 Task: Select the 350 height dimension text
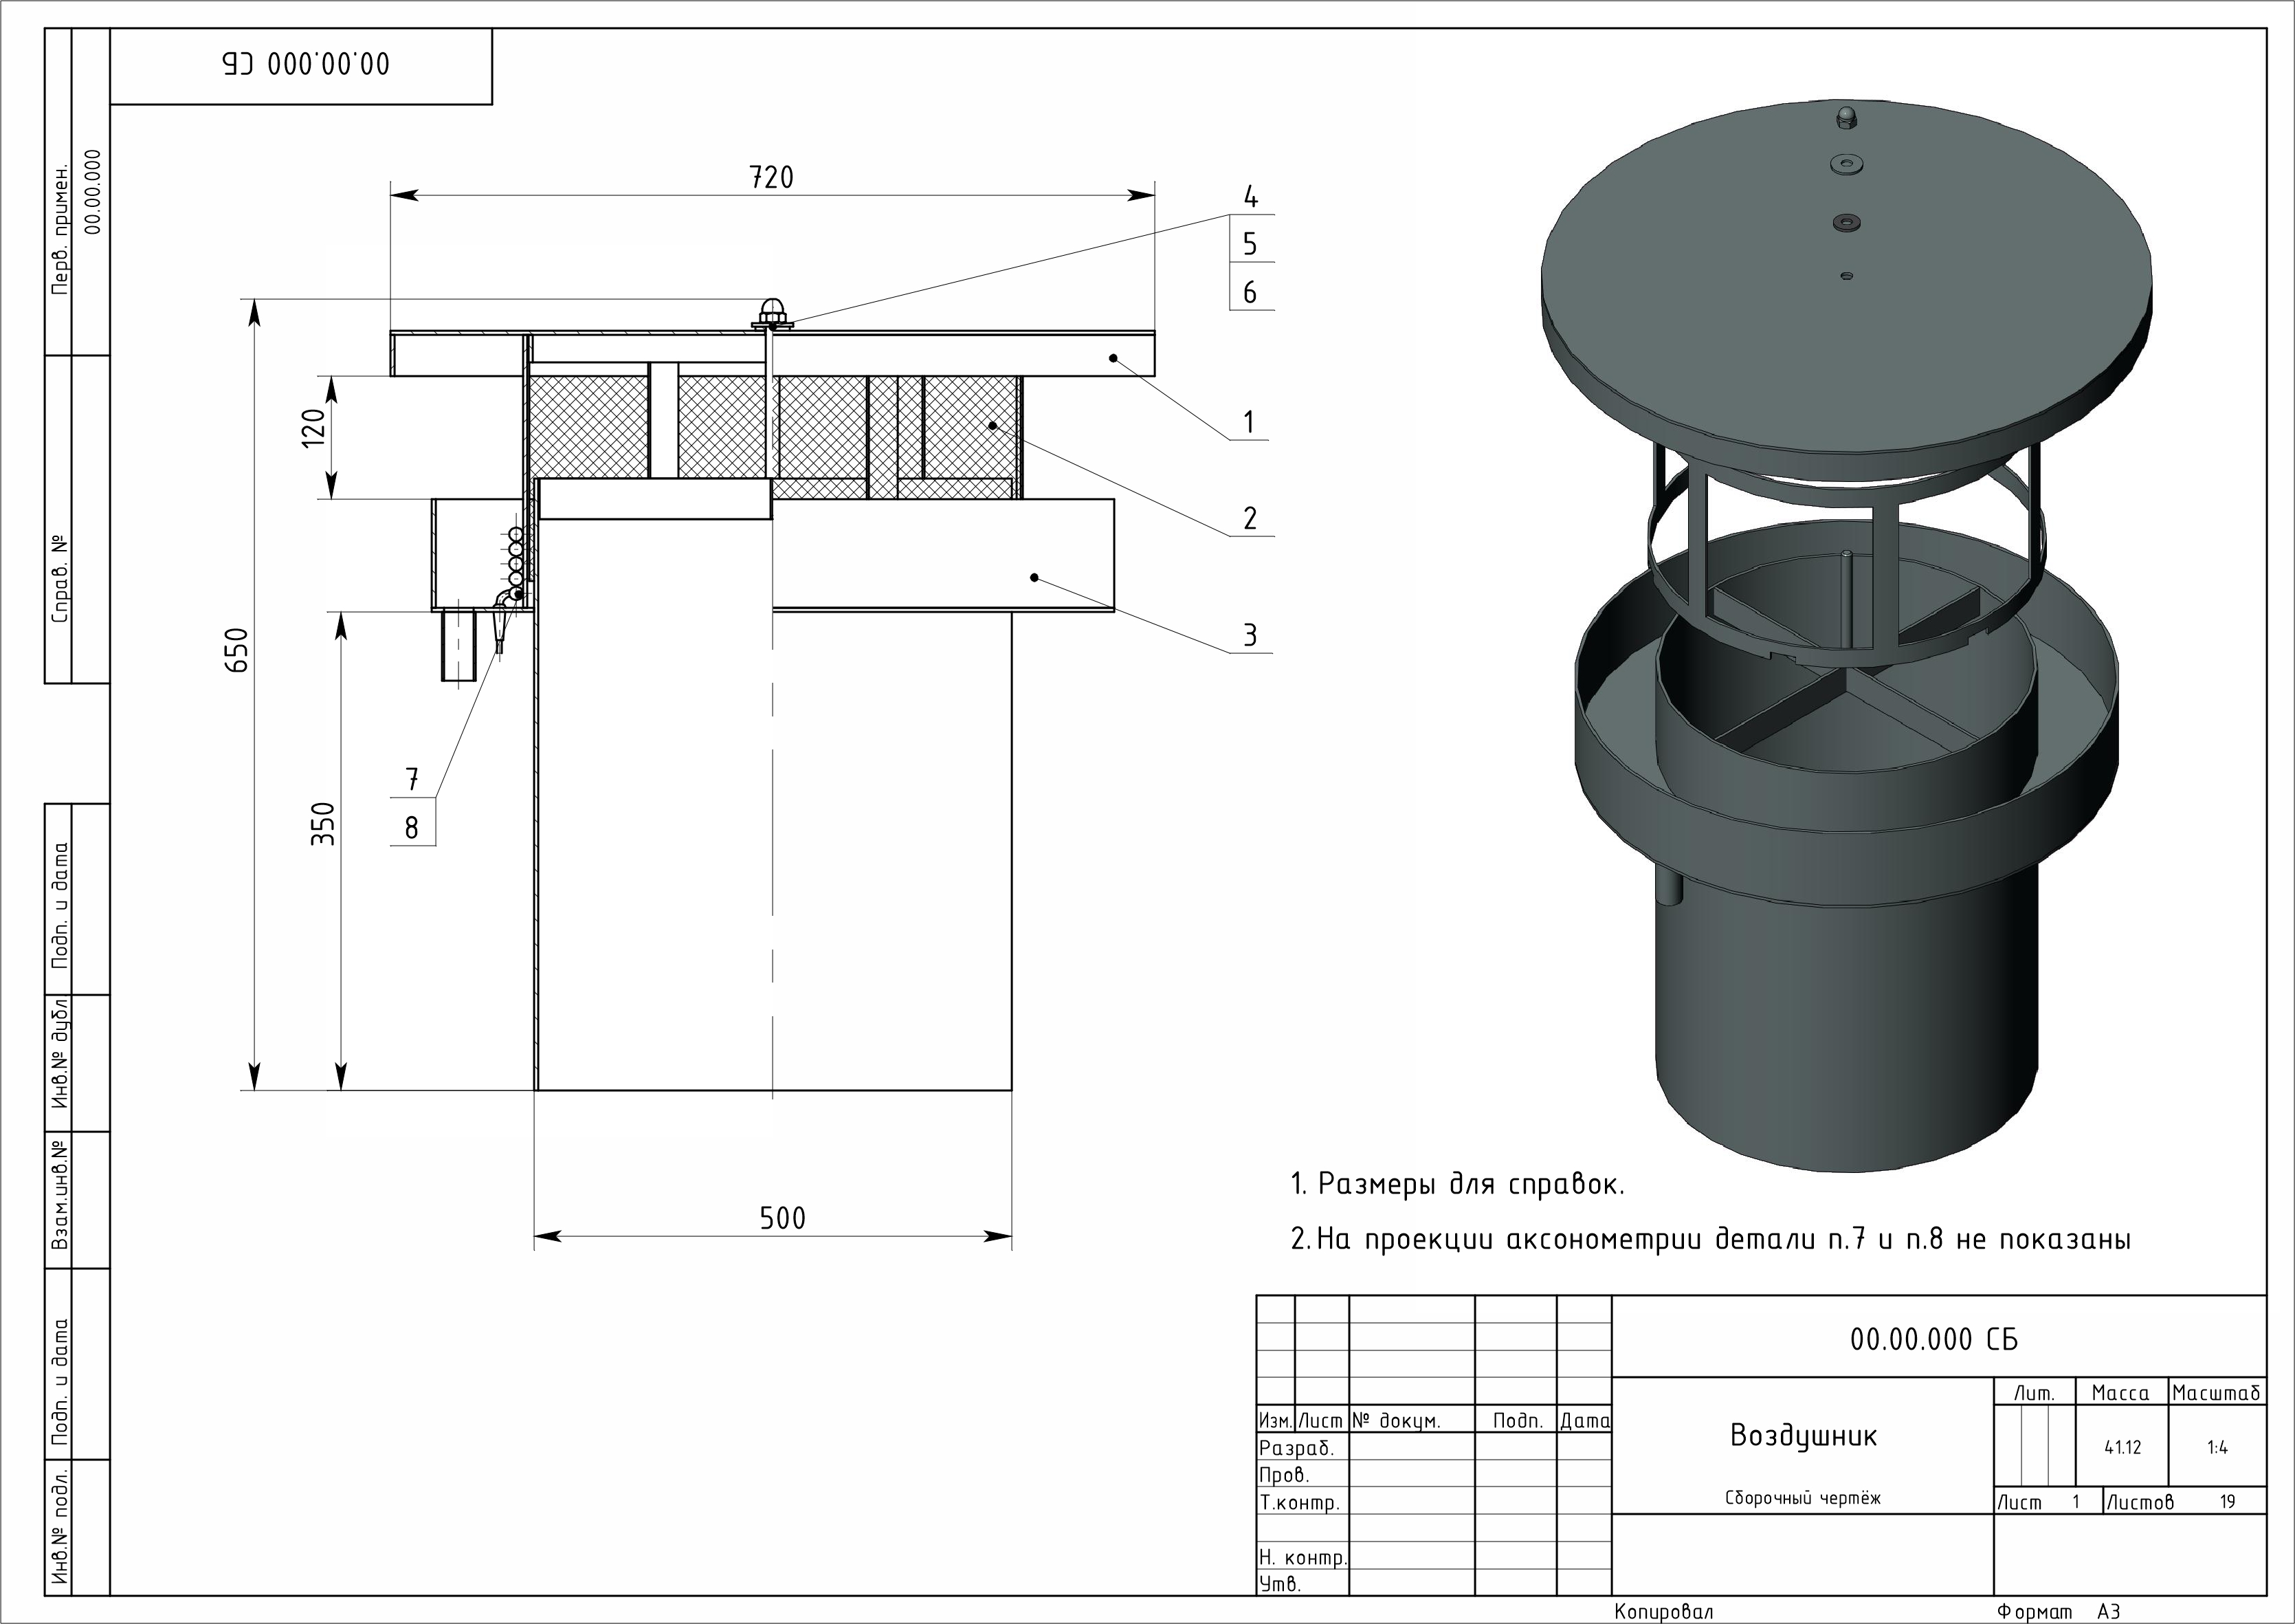pos(323,824)
